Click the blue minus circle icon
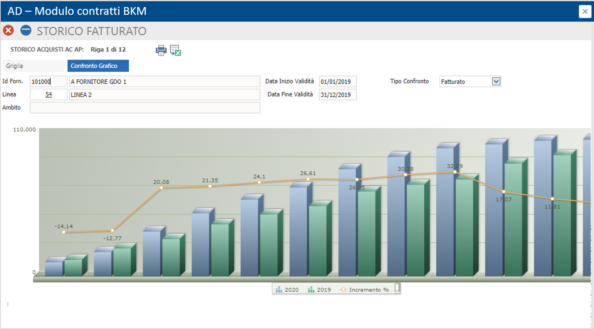594x329 pixels. coord(26,30)
